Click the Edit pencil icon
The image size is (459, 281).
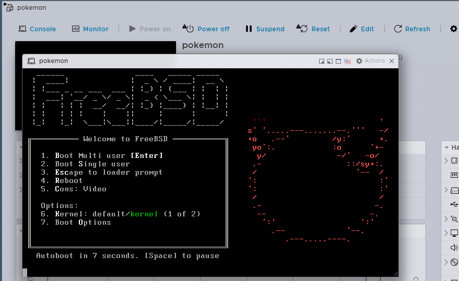click(354, 29)
